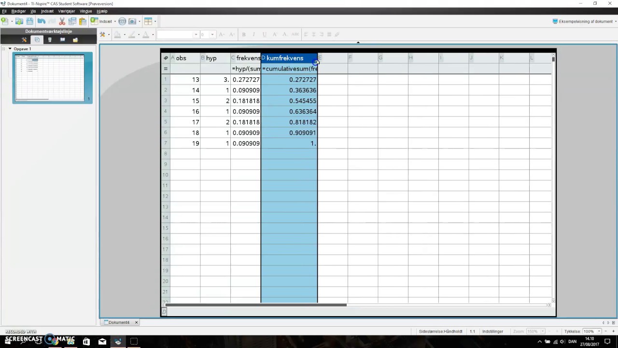Save document with the floppy disk icon
Screen dimensions: 618x348
[x=30, y=21]
